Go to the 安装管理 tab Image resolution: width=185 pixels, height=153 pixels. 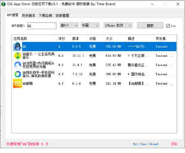[62, 16]
